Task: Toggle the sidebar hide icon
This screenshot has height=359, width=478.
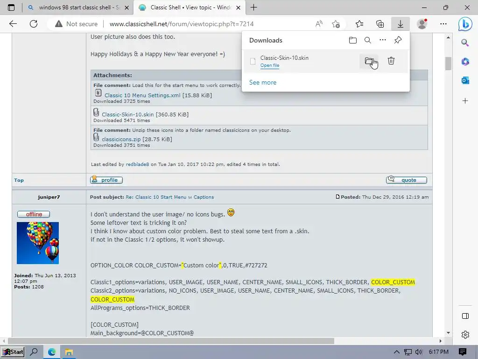Action: pyautogui.click(x=465, y=316)
